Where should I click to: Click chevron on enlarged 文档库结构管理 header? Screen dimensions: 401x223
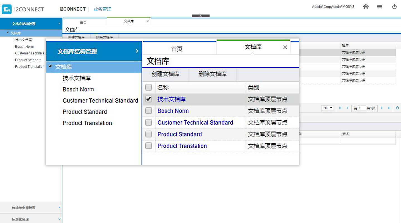pos(137,51)
